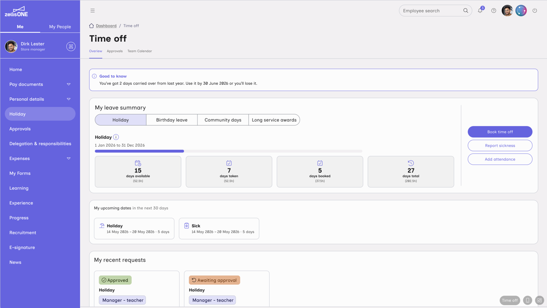Go to E-signature in the sidebar
Viewport: 547px width, 308px height.
(40, 248)
